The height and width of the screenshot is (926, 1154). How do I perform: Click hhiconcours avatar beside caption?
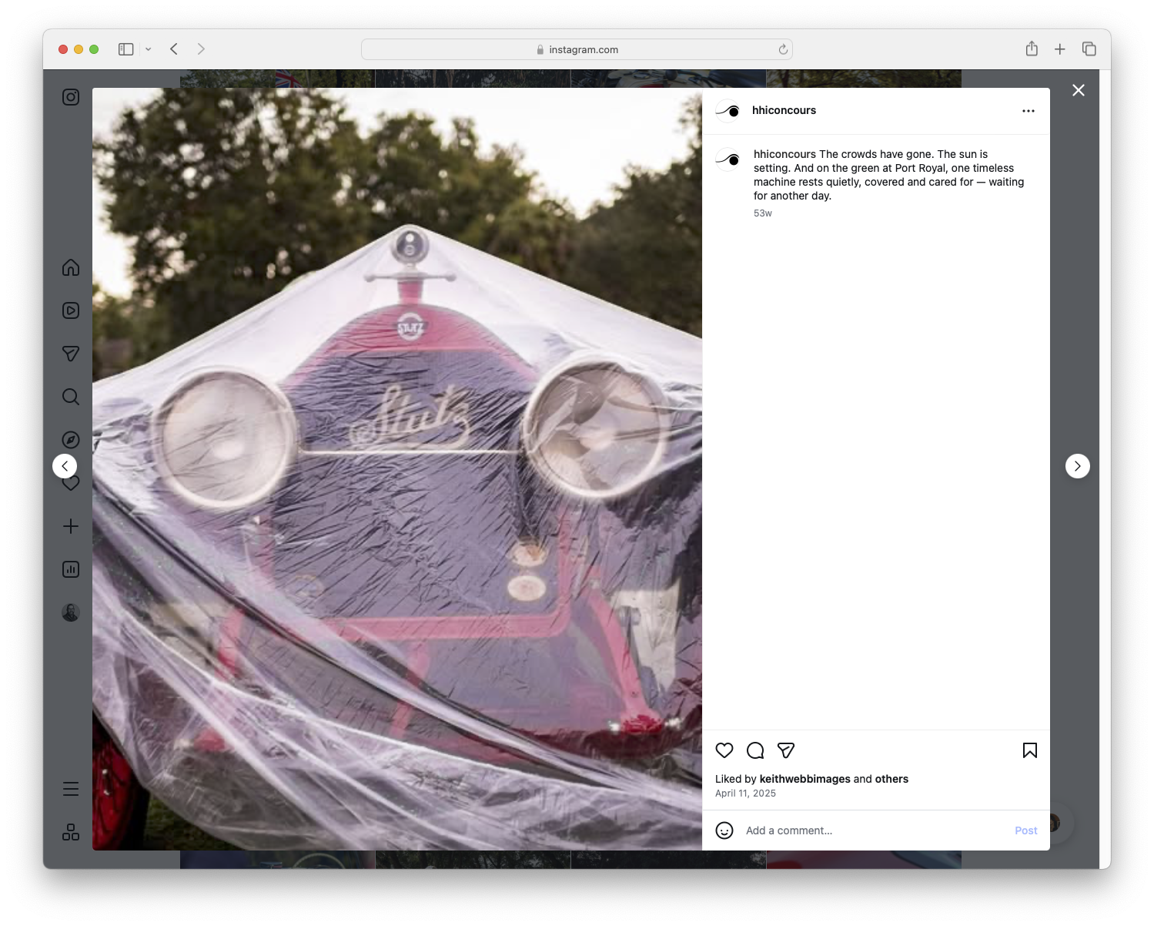pos(728,159)
